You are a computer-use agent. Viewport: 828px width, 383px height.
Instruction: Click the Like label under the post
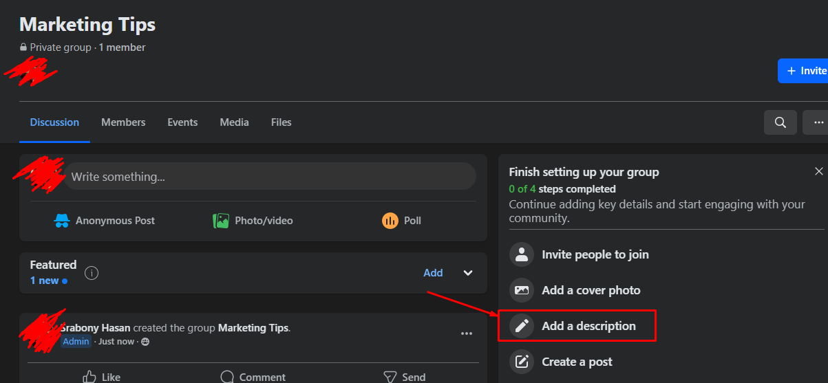pyautogui.click(x=111, y=377)
